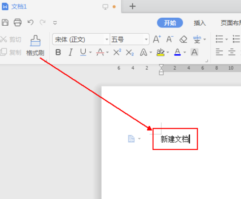
Task: Click on the text 新建文档 in document
Action: click(x=175, y=139)
